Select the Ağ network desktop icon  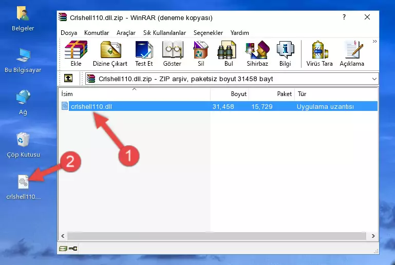point(23,103)
